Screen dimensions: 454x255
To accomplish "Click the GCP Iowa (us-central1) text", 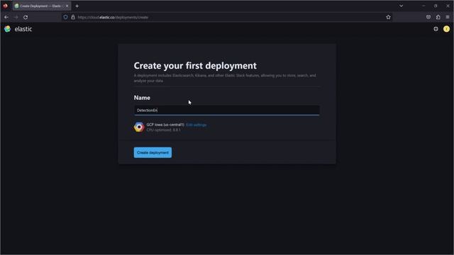I will (x=165, y=125).
